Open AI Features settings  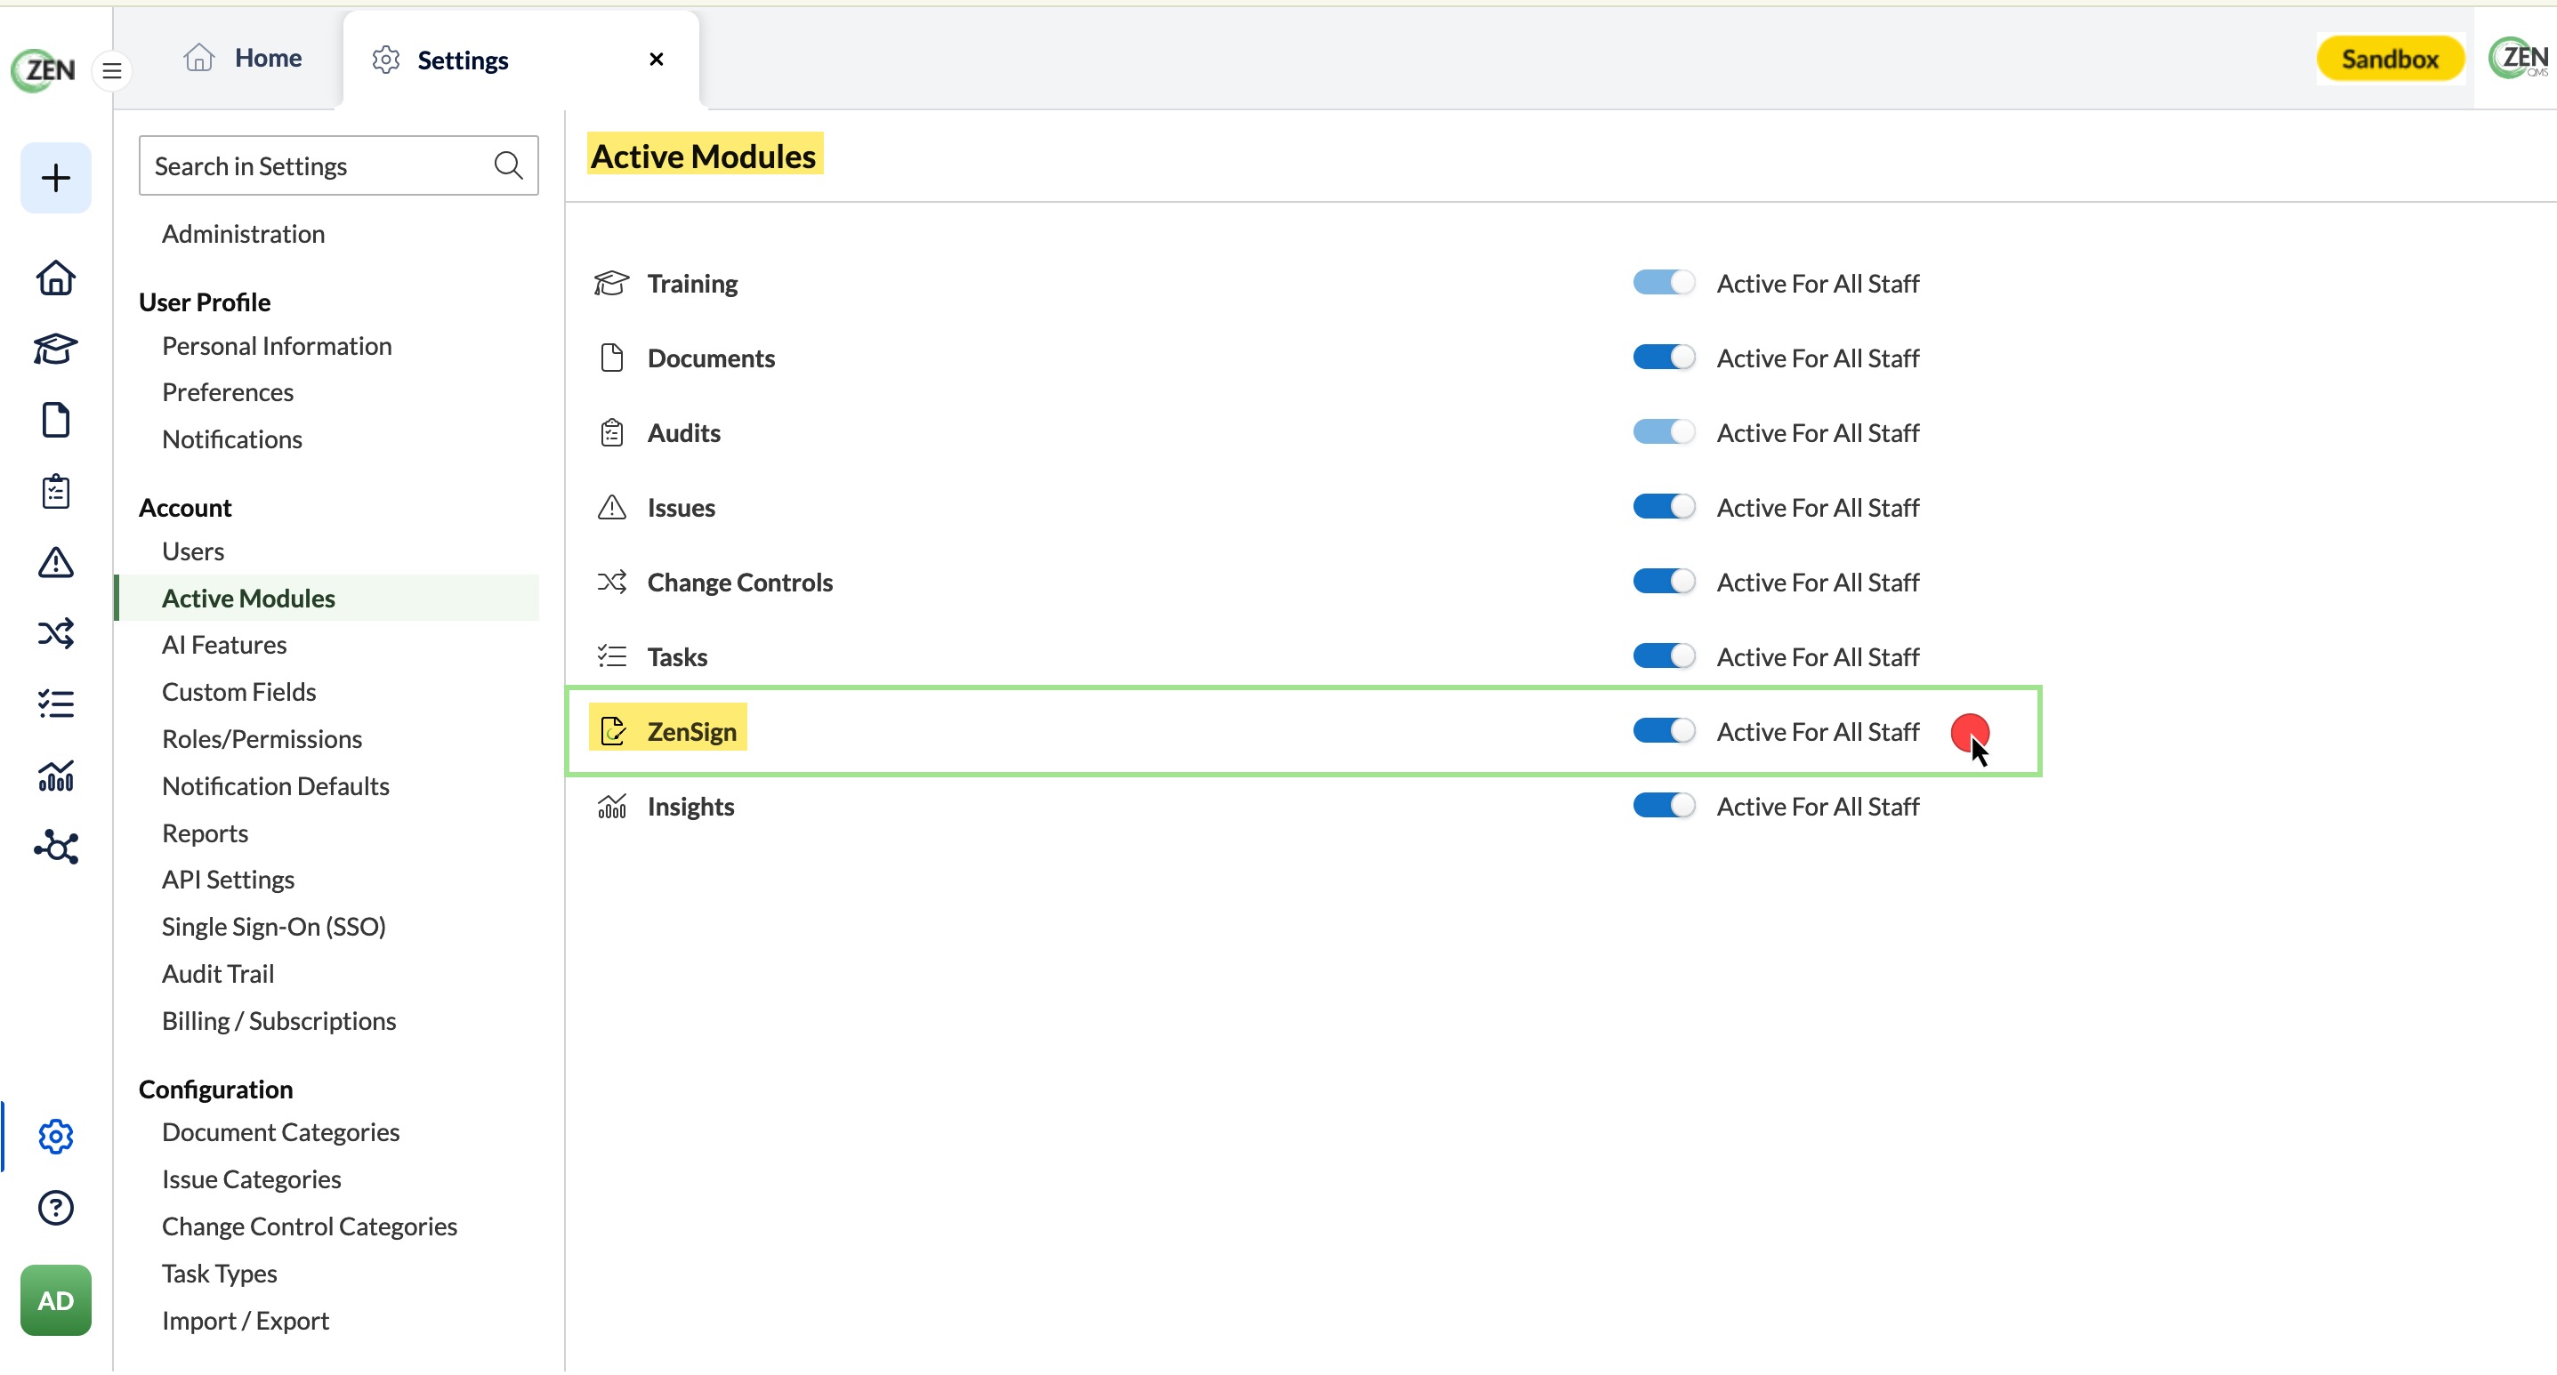pyautogui.click(x=224, y=645)
